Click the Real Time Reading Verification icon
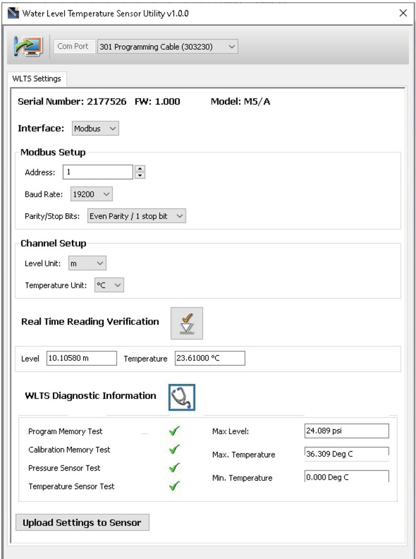This screenshot has height=559, width=416. click(x=187, y=323)
